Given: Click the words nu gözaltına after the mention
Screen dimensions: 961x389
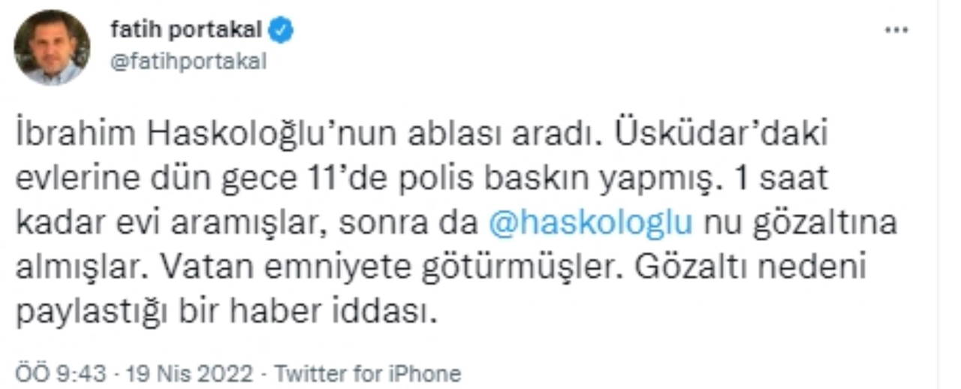Looking at the screenshot, I should tap(797, 225).
